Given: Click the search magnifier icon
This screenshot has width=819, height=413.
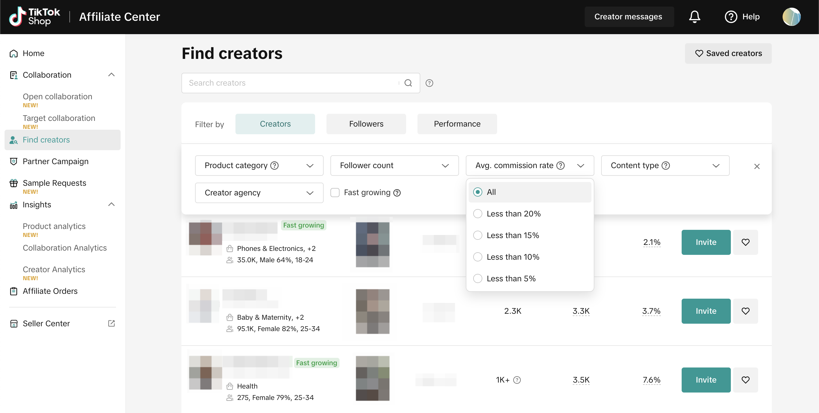Looking at the screenshot, I should 408,83.
